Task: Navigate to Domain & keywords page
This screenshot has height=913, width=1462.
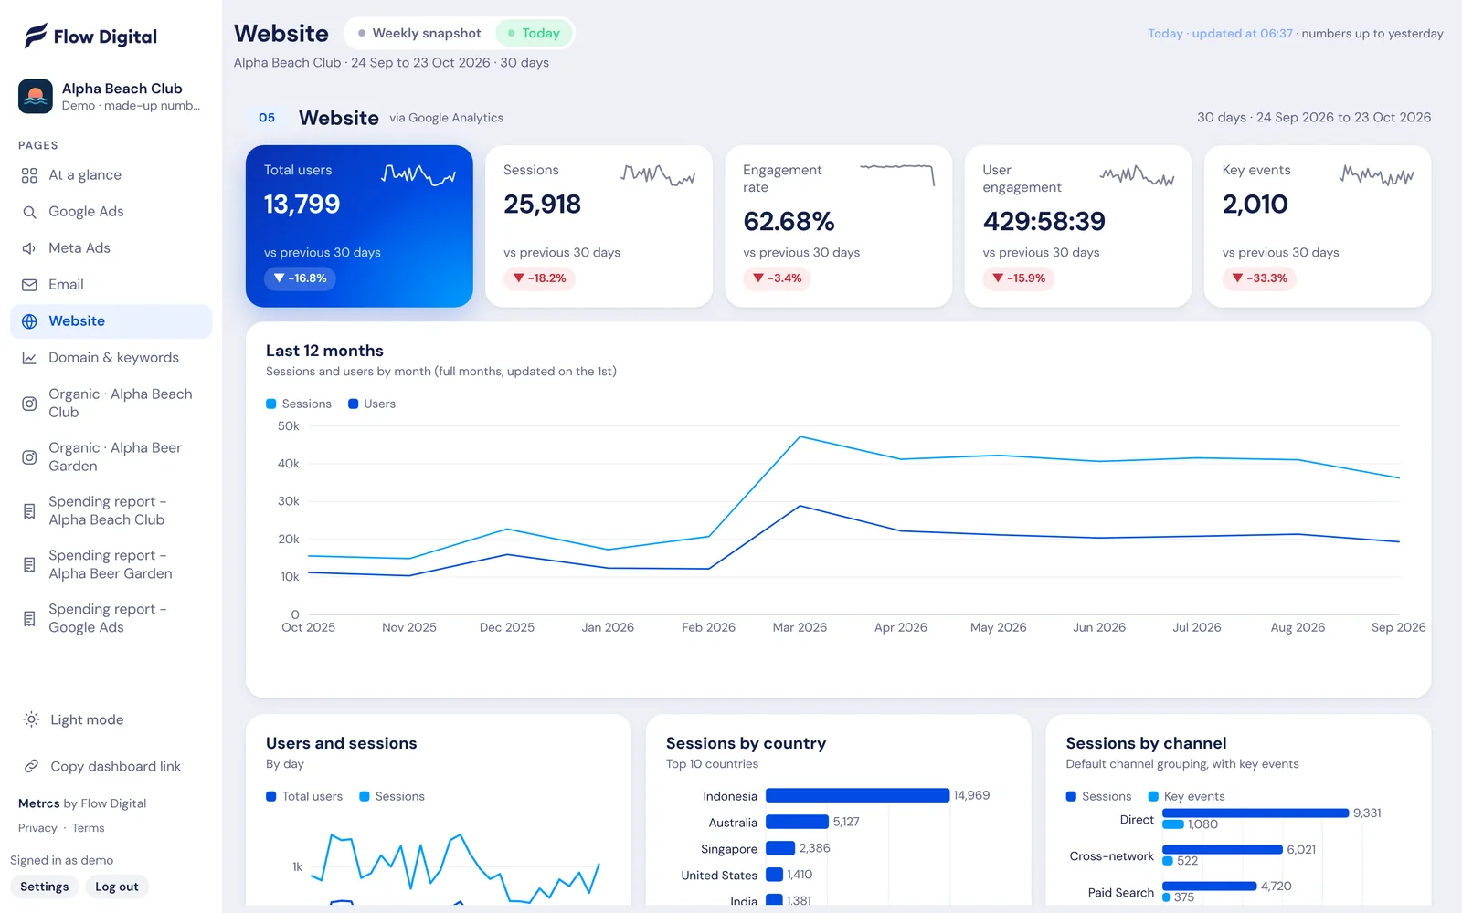Action: tap(111, 358)
